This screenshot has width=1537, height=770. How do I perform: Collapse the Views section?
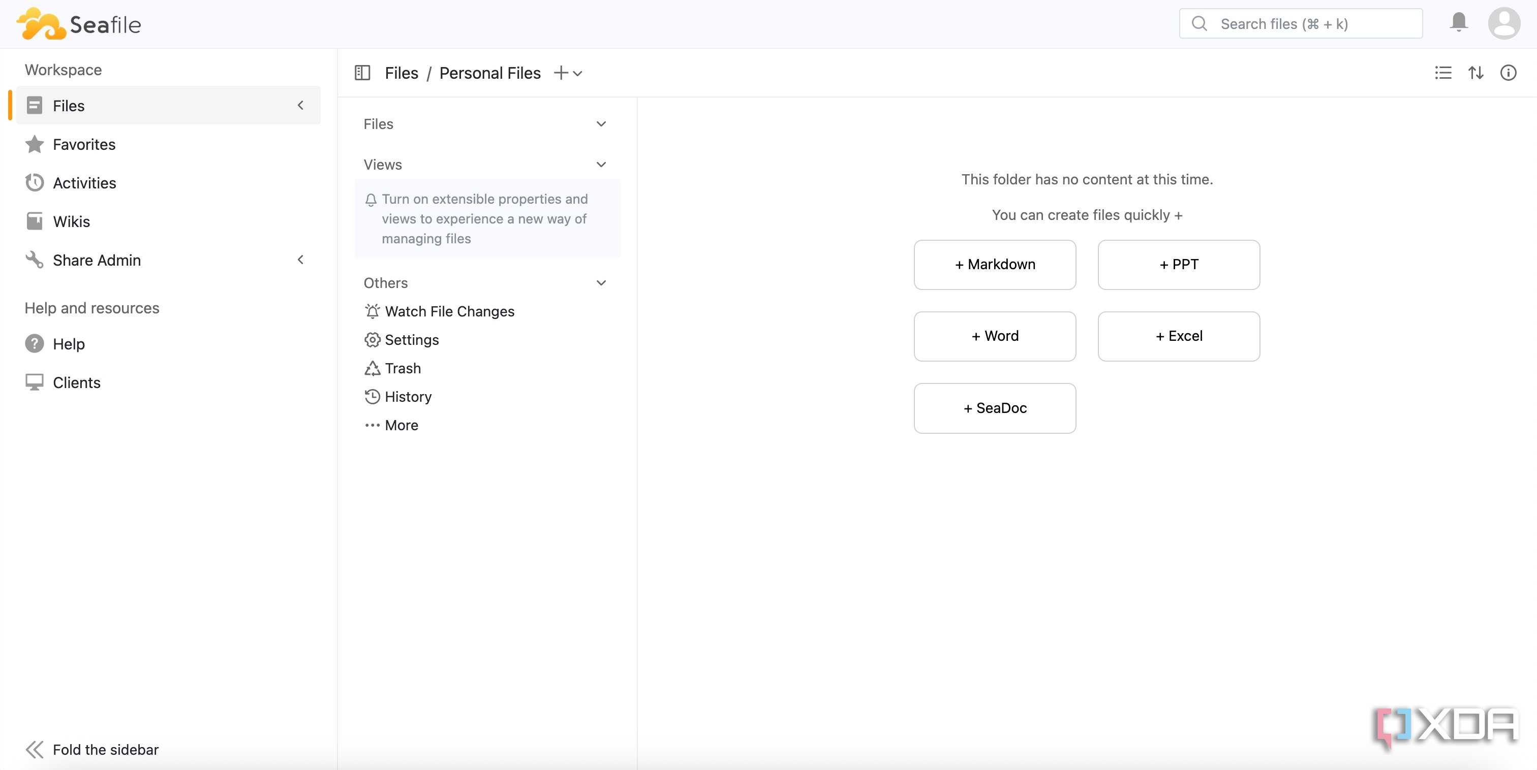601,165
